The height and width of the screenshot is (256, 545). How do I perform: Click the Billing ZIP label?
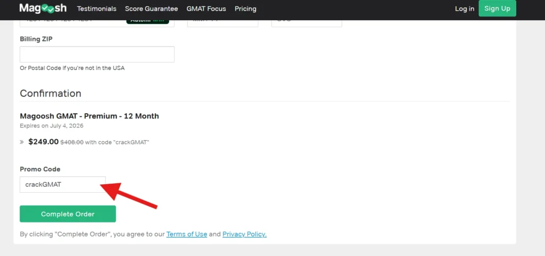point(36,39)
